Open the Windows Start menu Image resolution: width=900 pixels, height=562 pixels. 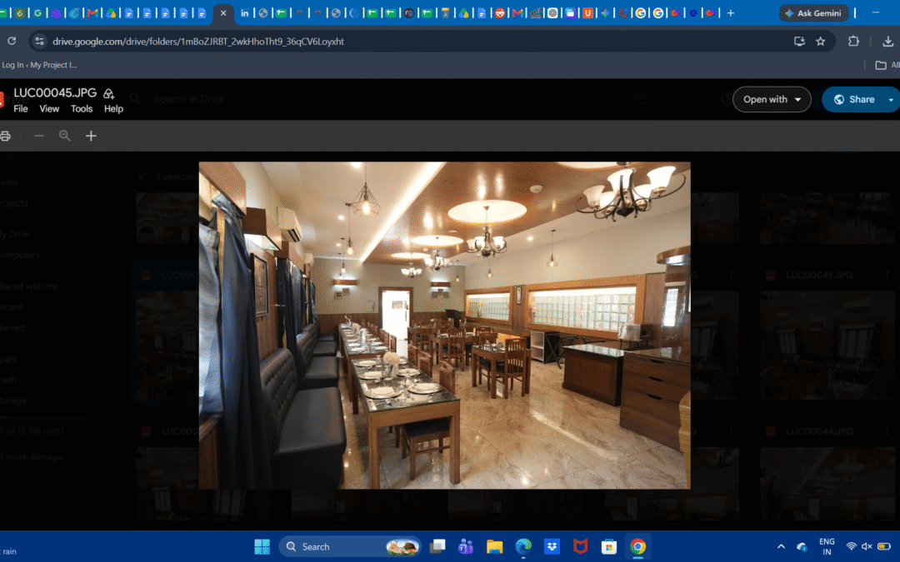point(262,546)
